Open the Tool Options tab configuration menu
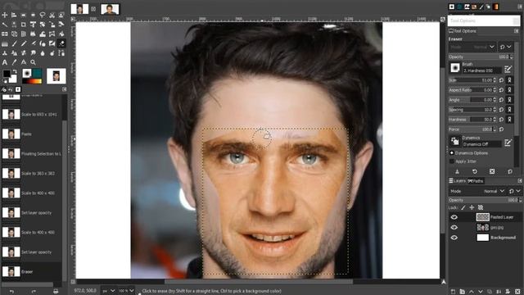The height and width of the screenshot is (295, 524). click(x=517, y=31)
